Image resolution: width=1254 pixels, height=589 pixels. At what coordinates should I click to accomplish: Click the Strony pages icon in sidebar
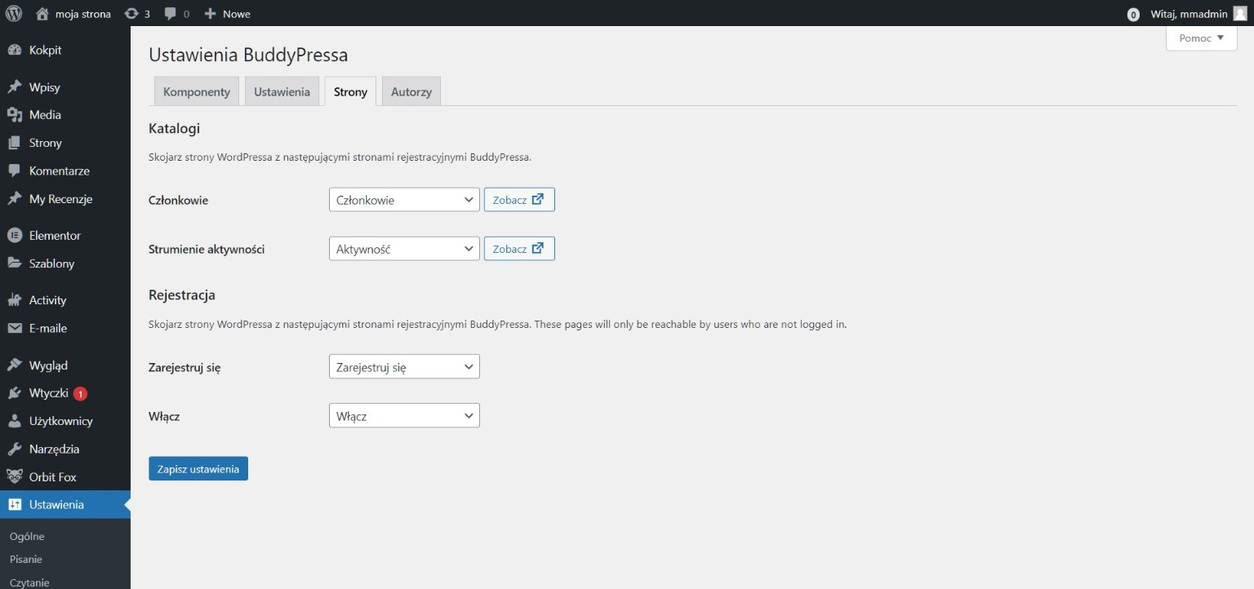click(14, 143)
